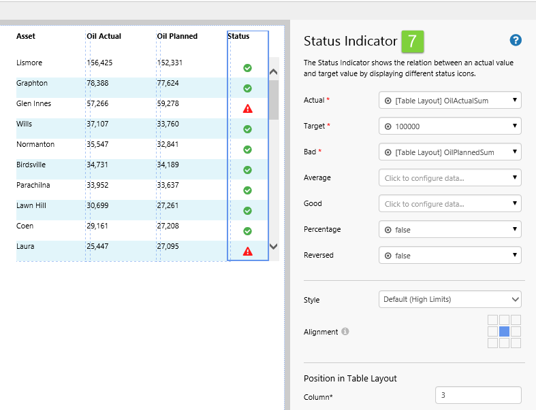Viewport: 536px width, 410px height.
Task: Select the center alignment grid cell
Action: click(x=505, y=331)
